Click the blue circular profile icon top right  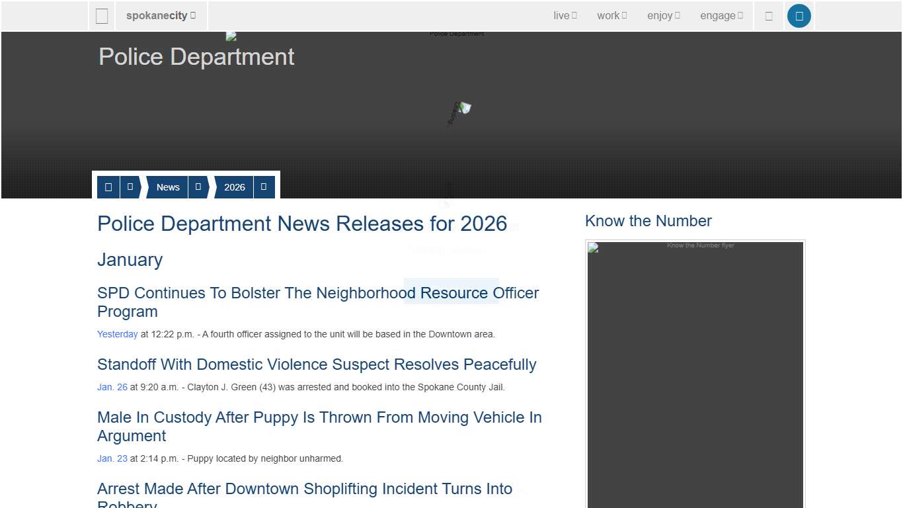(799, 15)
